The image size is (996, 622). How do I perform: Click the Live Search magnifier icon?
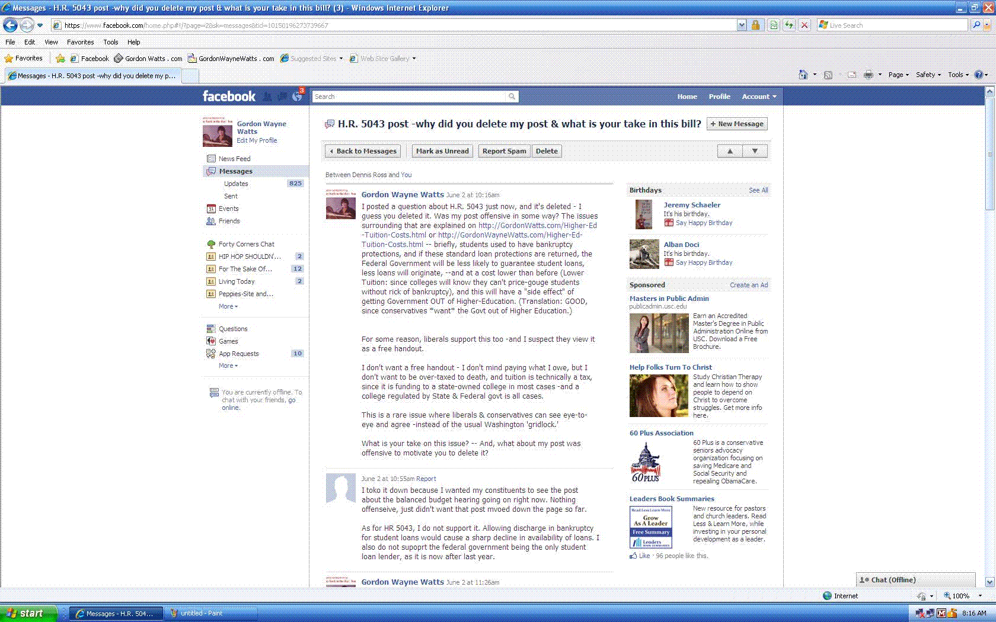click(976, 25)
